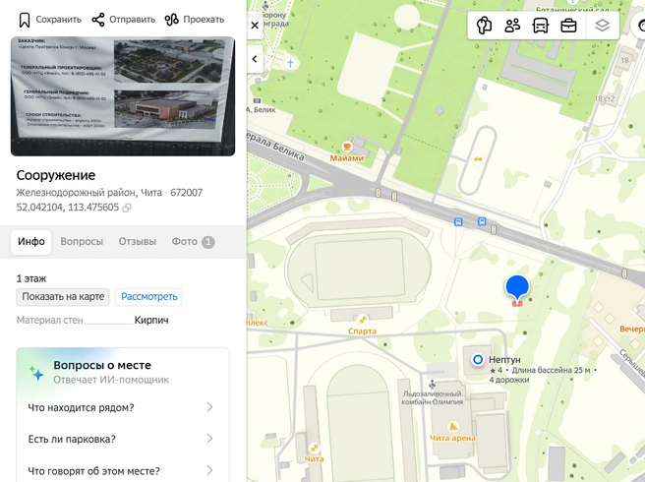
Task: Expand question Что находится рядом?
Action: pyautogui.click(x=123, y=407)
